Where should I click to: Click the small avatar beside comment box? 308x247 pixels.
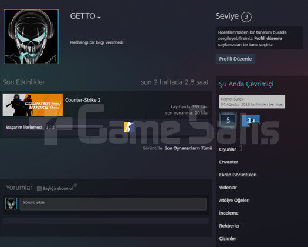tap(11, 203)
